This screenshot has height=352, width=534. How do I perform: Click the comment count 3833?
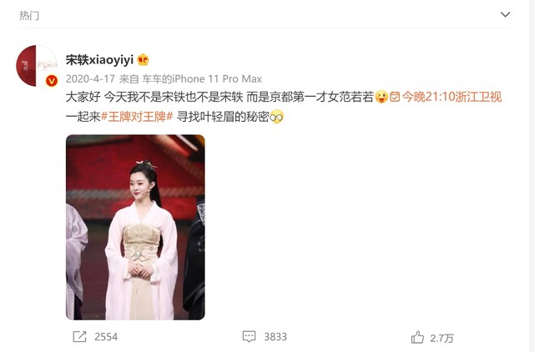tap(275, 337)
